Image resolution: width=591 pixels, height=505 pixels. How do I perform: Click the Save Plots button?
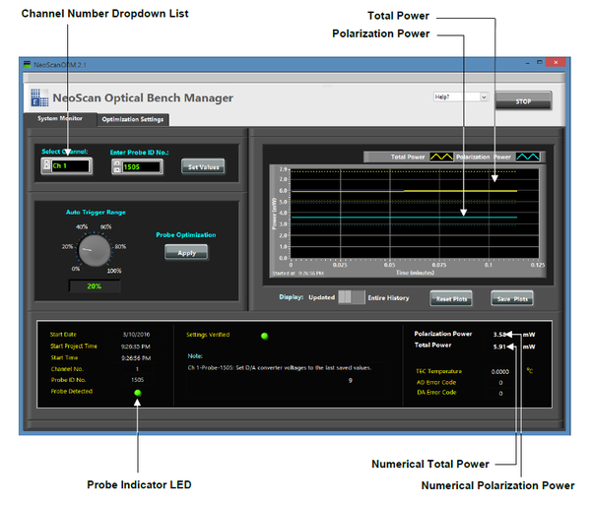pyautogui.click(x=512, y=298)
